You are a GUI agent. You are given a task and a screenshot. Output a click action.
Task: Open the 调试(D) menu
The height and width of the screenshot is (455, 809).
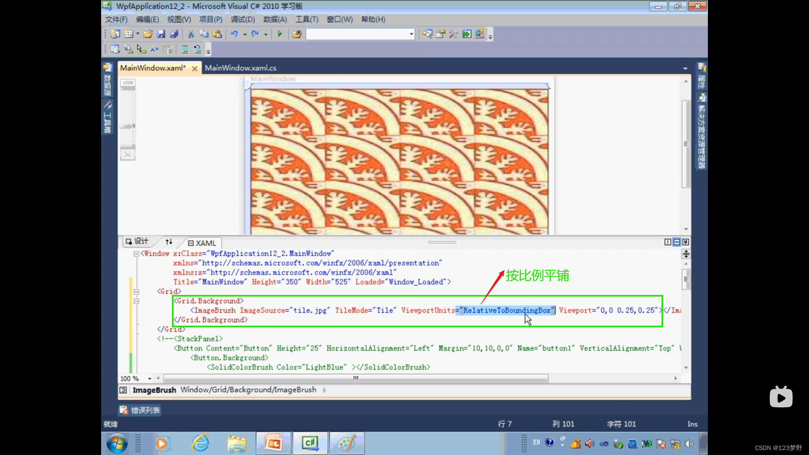coord(243,19)
